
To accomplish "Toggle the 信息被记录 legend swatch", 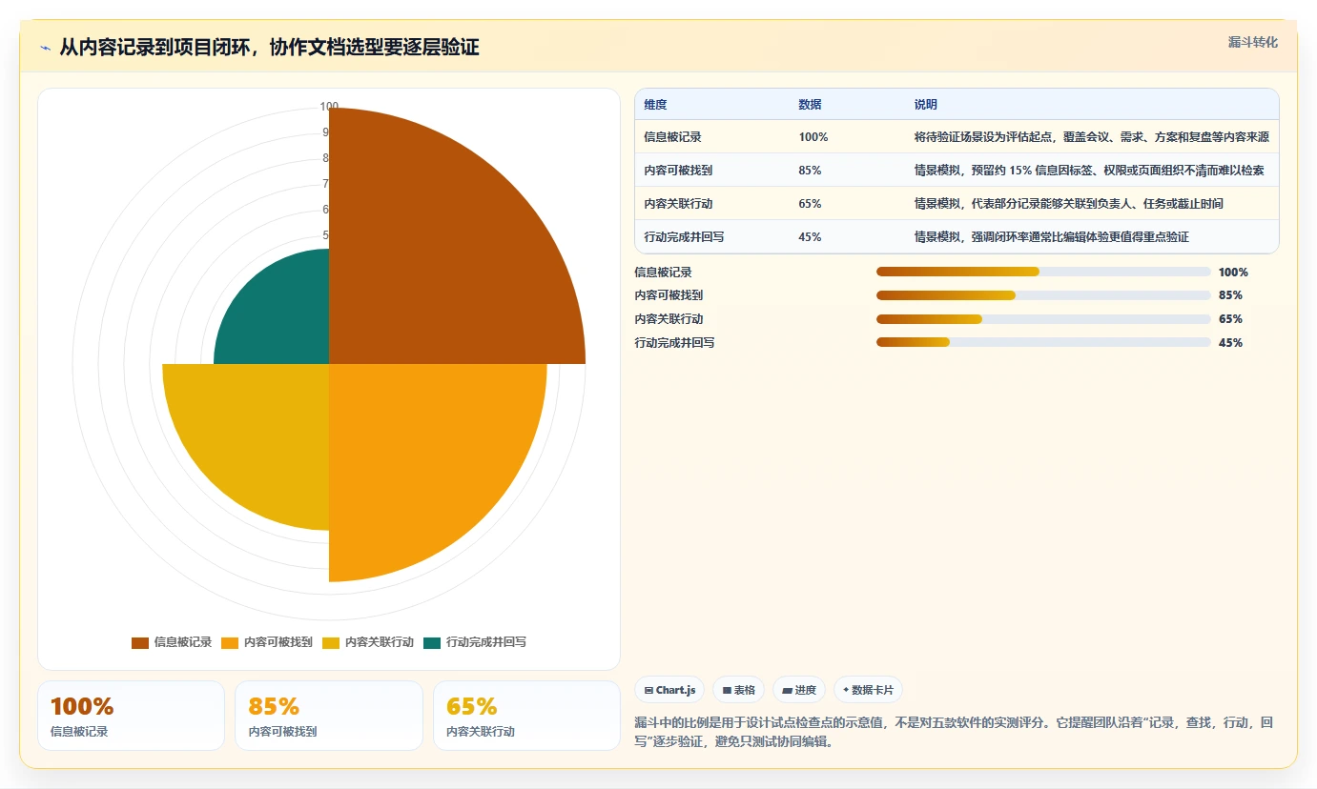I will 140,642.
